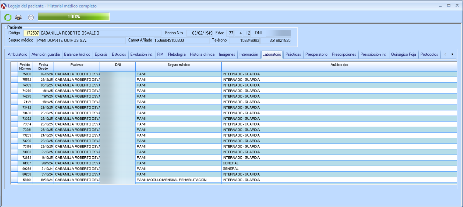Click the printer icon in toolbar
The height and width of the screenshot is (207, 463).
tap(18, 18)
